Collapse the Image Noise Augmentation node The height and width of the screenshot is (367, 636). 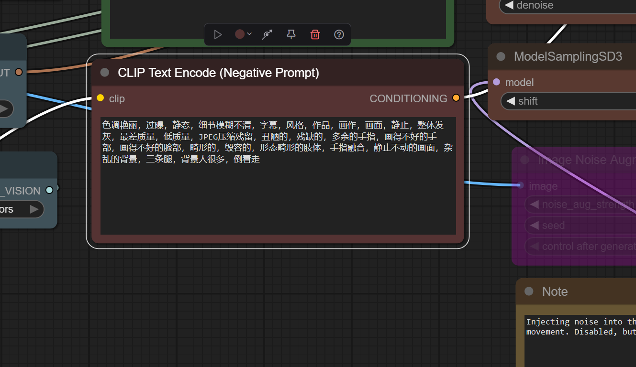coord(524,160)
